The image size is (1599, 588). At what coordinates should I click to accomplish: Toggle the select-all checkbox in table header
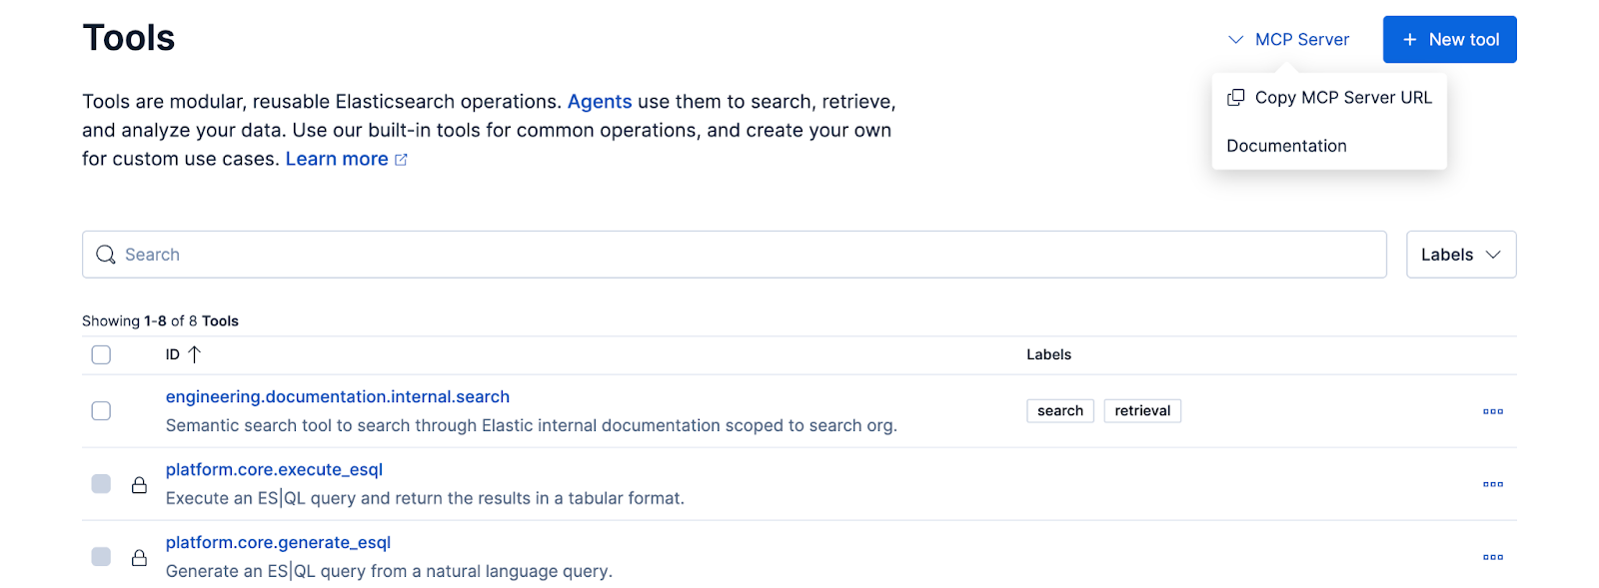(x=101, y=354)
